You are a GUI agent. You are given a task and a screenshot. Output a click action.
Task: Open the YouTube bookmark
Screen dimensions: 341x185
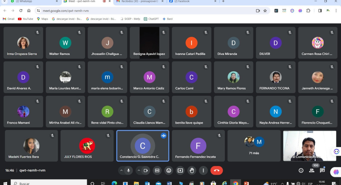click(25, 19)
